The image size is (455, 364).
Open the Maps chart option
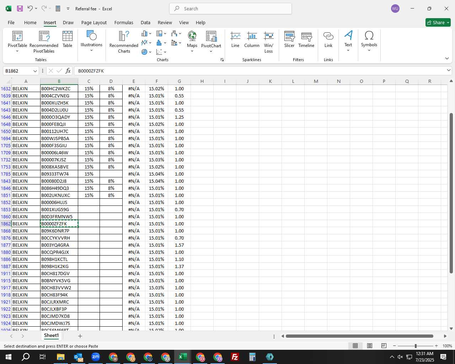[x=192, y=41]
